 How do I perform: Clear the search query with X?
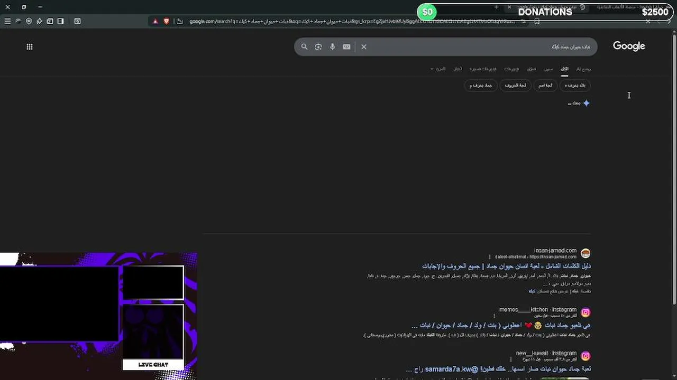click(364, 46)
